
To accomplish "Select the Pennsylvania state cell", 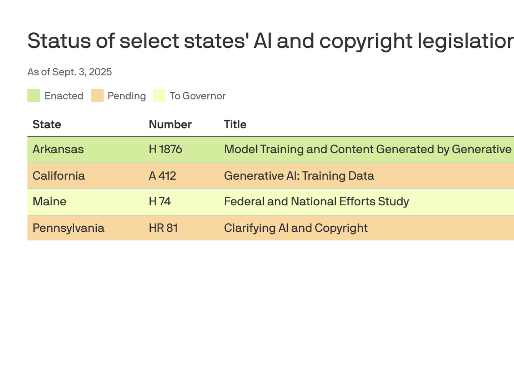I will [x=68, y=228].
